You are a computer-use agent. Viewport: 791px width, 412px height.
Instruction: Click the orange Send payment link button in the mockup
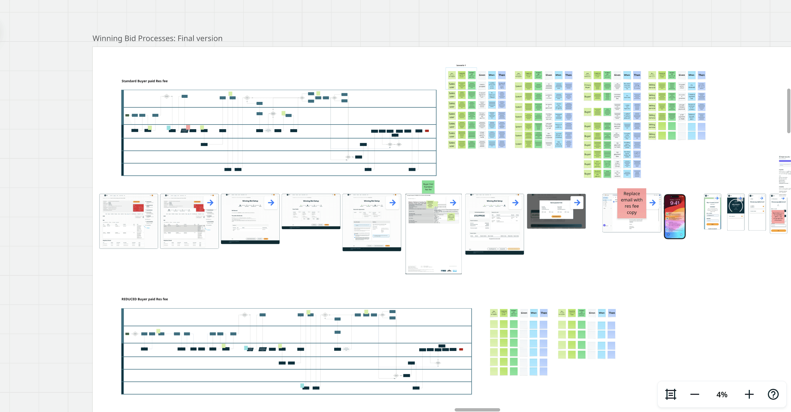[x=556, y=217]
